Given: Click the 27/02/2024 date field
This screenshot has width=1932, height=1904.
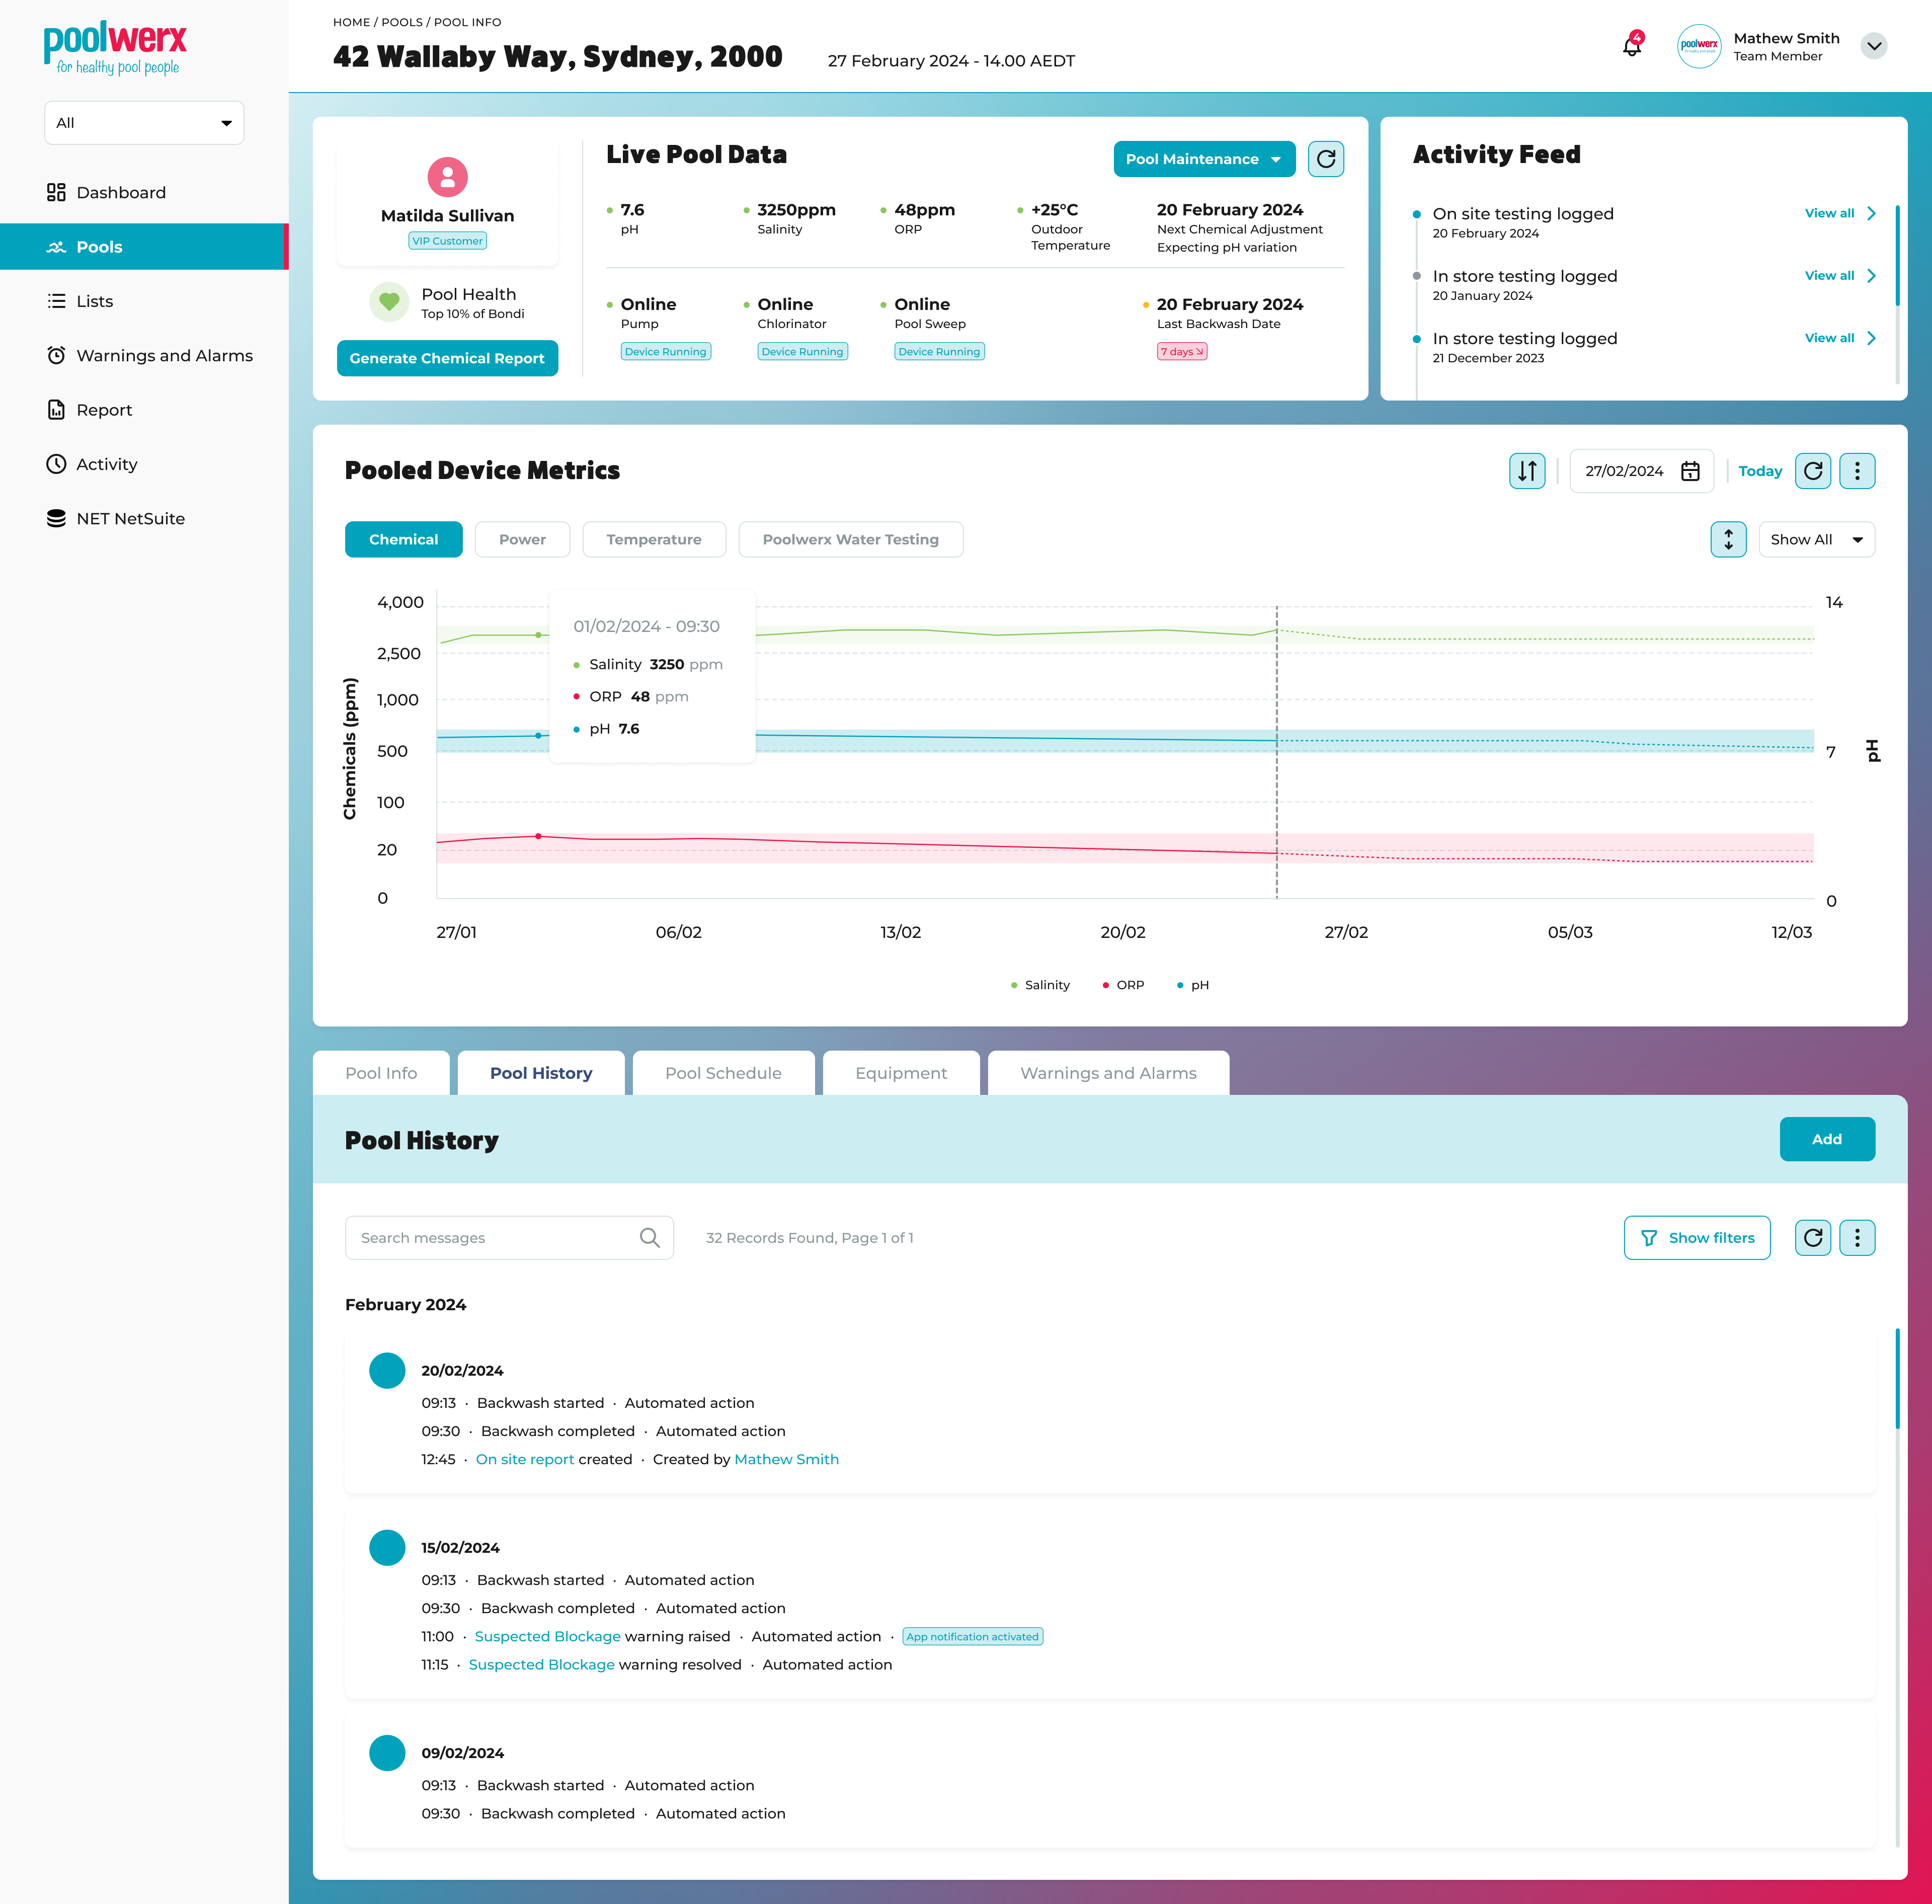Looking at the screenshot, I should 1642,471.
